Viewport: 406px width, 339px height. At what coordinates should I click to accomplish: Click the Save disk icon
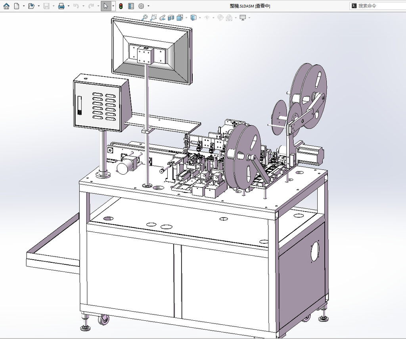click(x=46, y=6)
